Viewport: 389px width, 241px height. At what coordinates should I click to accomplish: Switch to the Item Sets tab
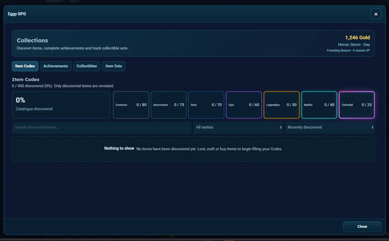[x=114, y=66]
